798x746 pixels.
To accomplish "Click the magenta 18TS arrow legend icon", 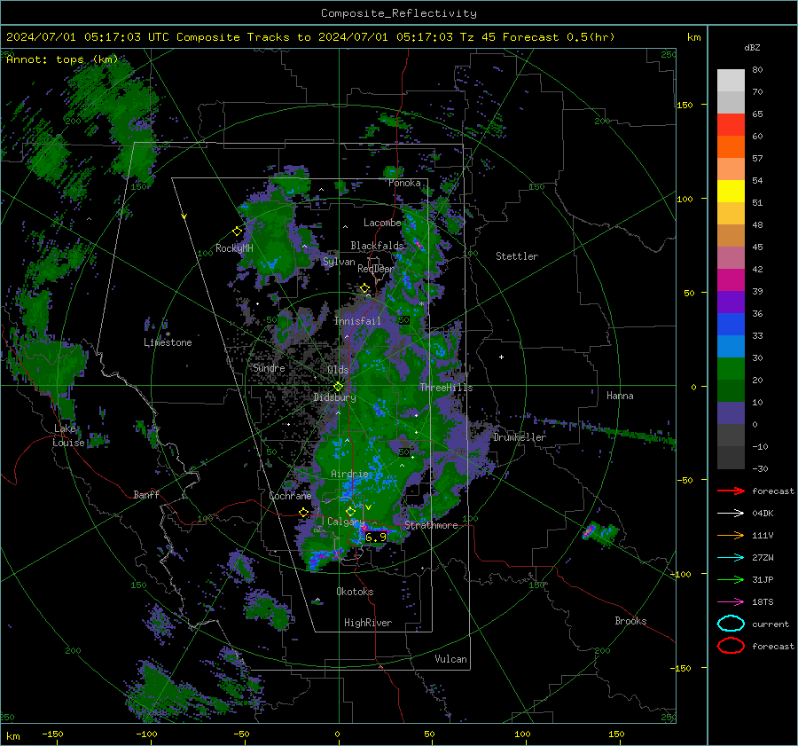I will point(731,602).
